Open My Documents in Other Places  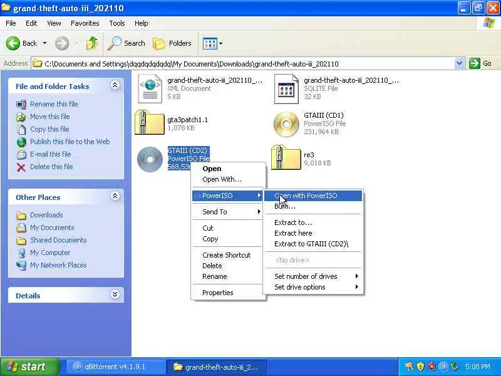(52, 227)
